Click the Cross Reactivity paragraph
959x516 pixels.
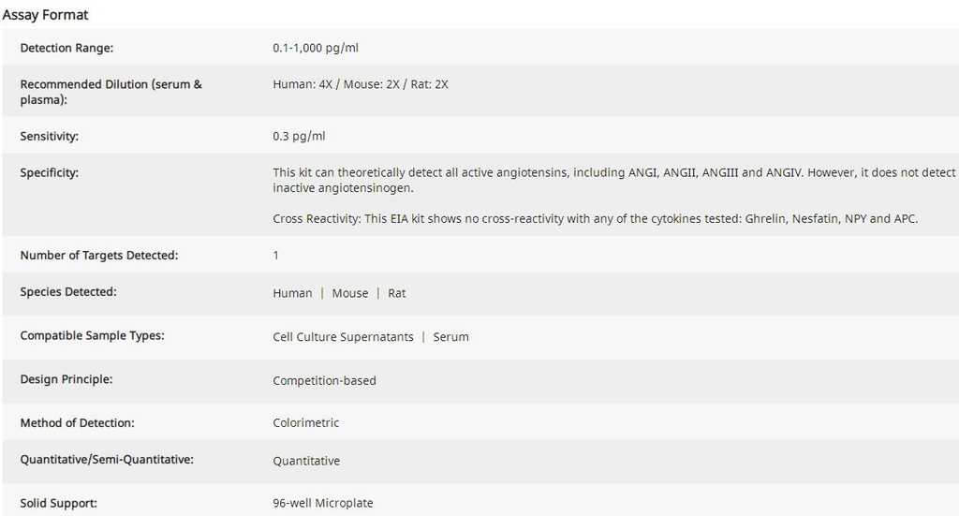point(595,219)
